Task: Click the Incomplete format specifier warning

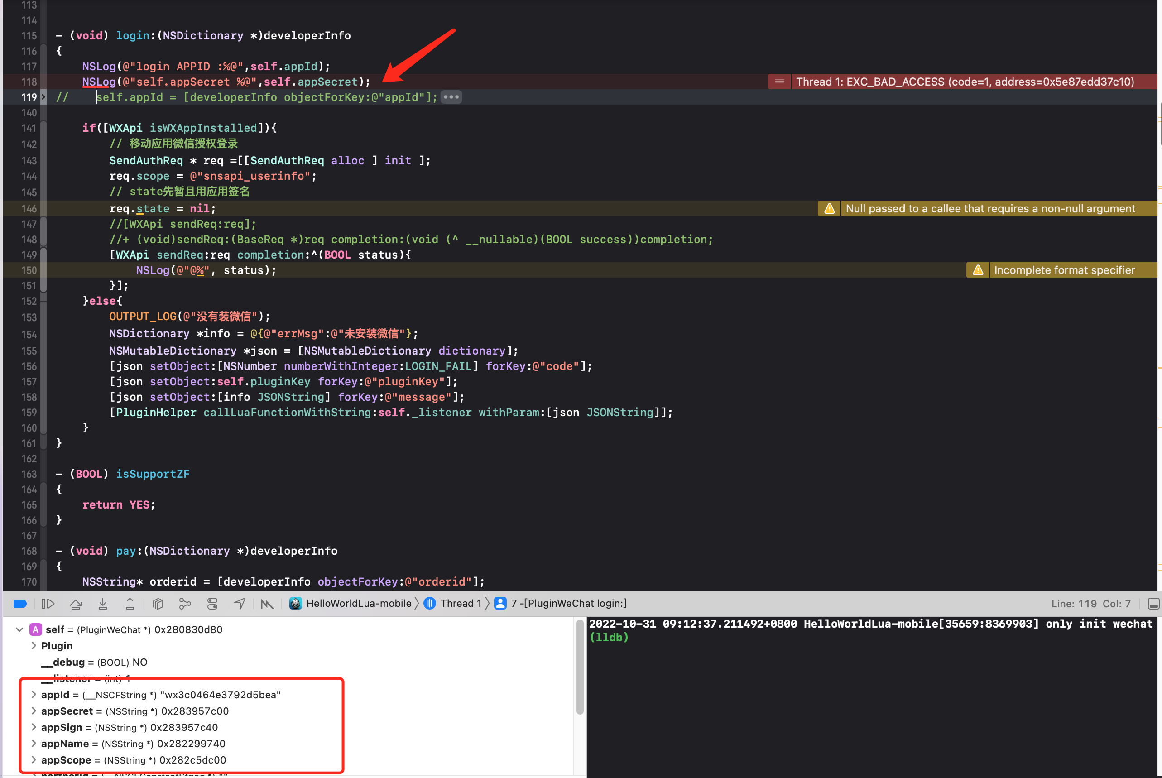Action: click(1064, 270)
